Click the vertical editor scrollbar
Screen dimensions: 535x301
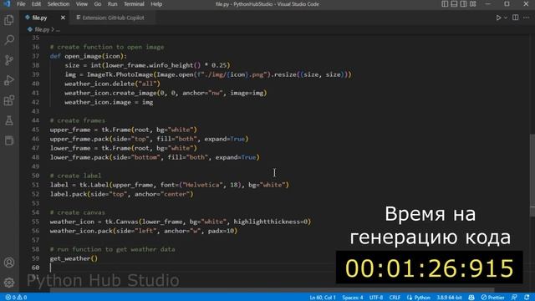click(532, 175)
